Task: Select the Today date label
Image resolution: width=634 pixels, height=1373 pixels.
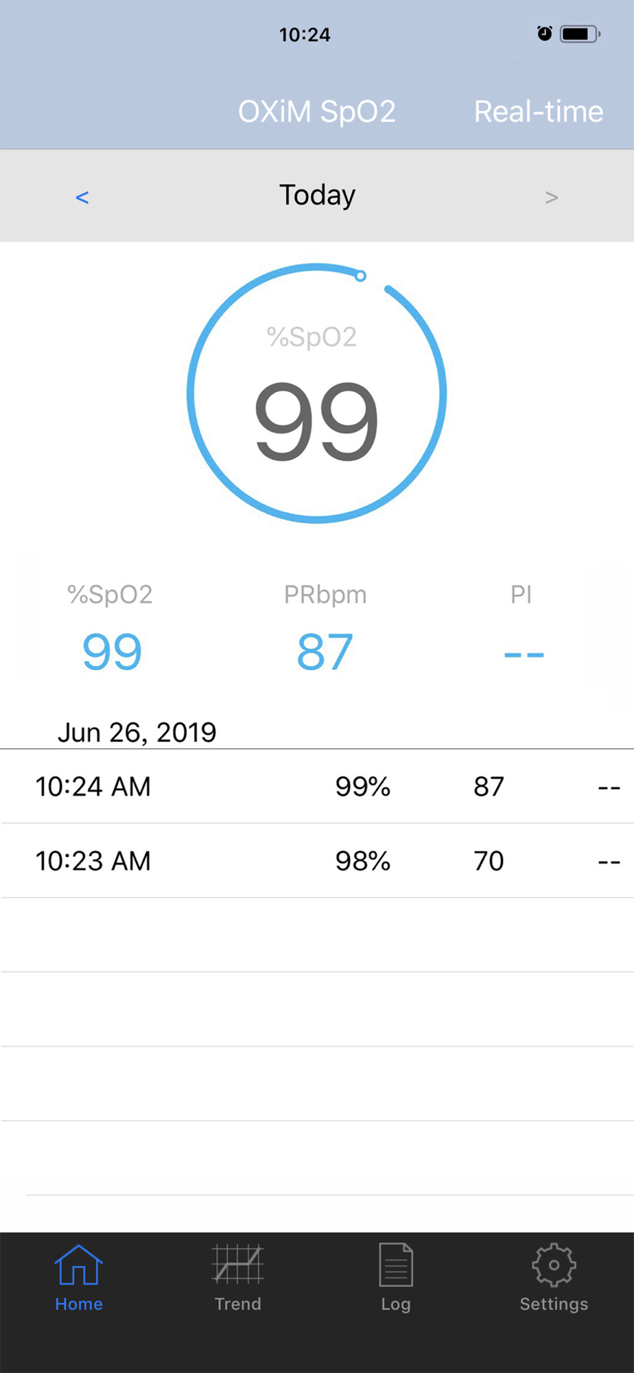Action: click(x=317, y=196)
